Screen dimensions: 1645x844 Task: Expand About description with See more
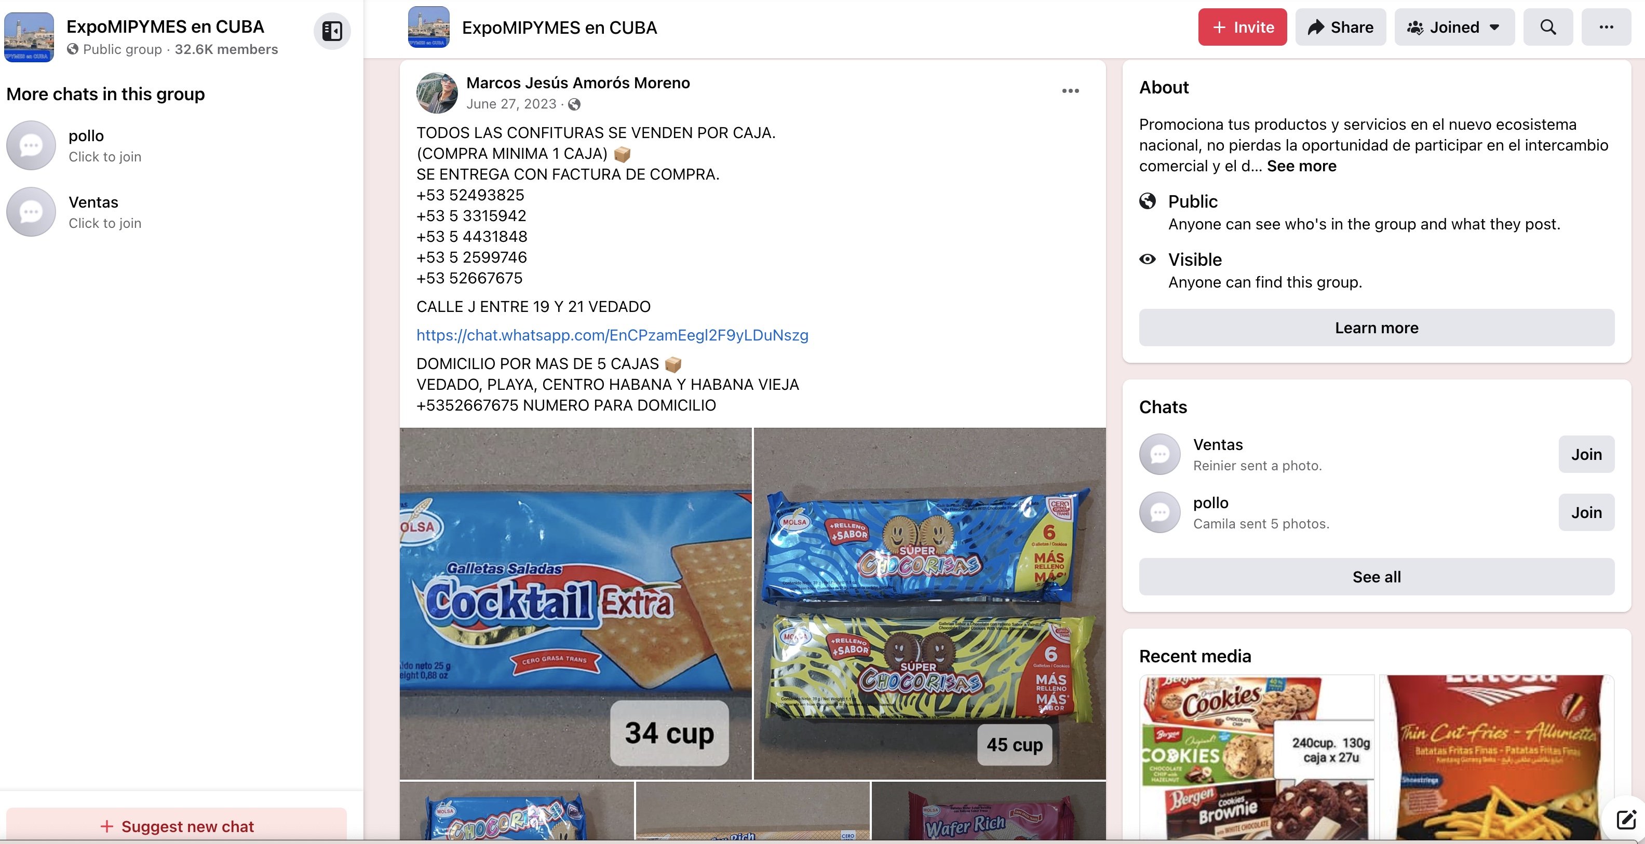[1301, 166]
